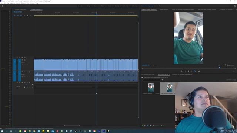Viewport: 237px width, 133px height.
Task: Solo audio track A1
Action: coord(27,72)
